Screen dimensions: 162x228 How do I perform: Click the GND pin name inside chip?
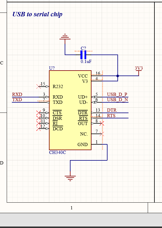[x=82, y=144]
